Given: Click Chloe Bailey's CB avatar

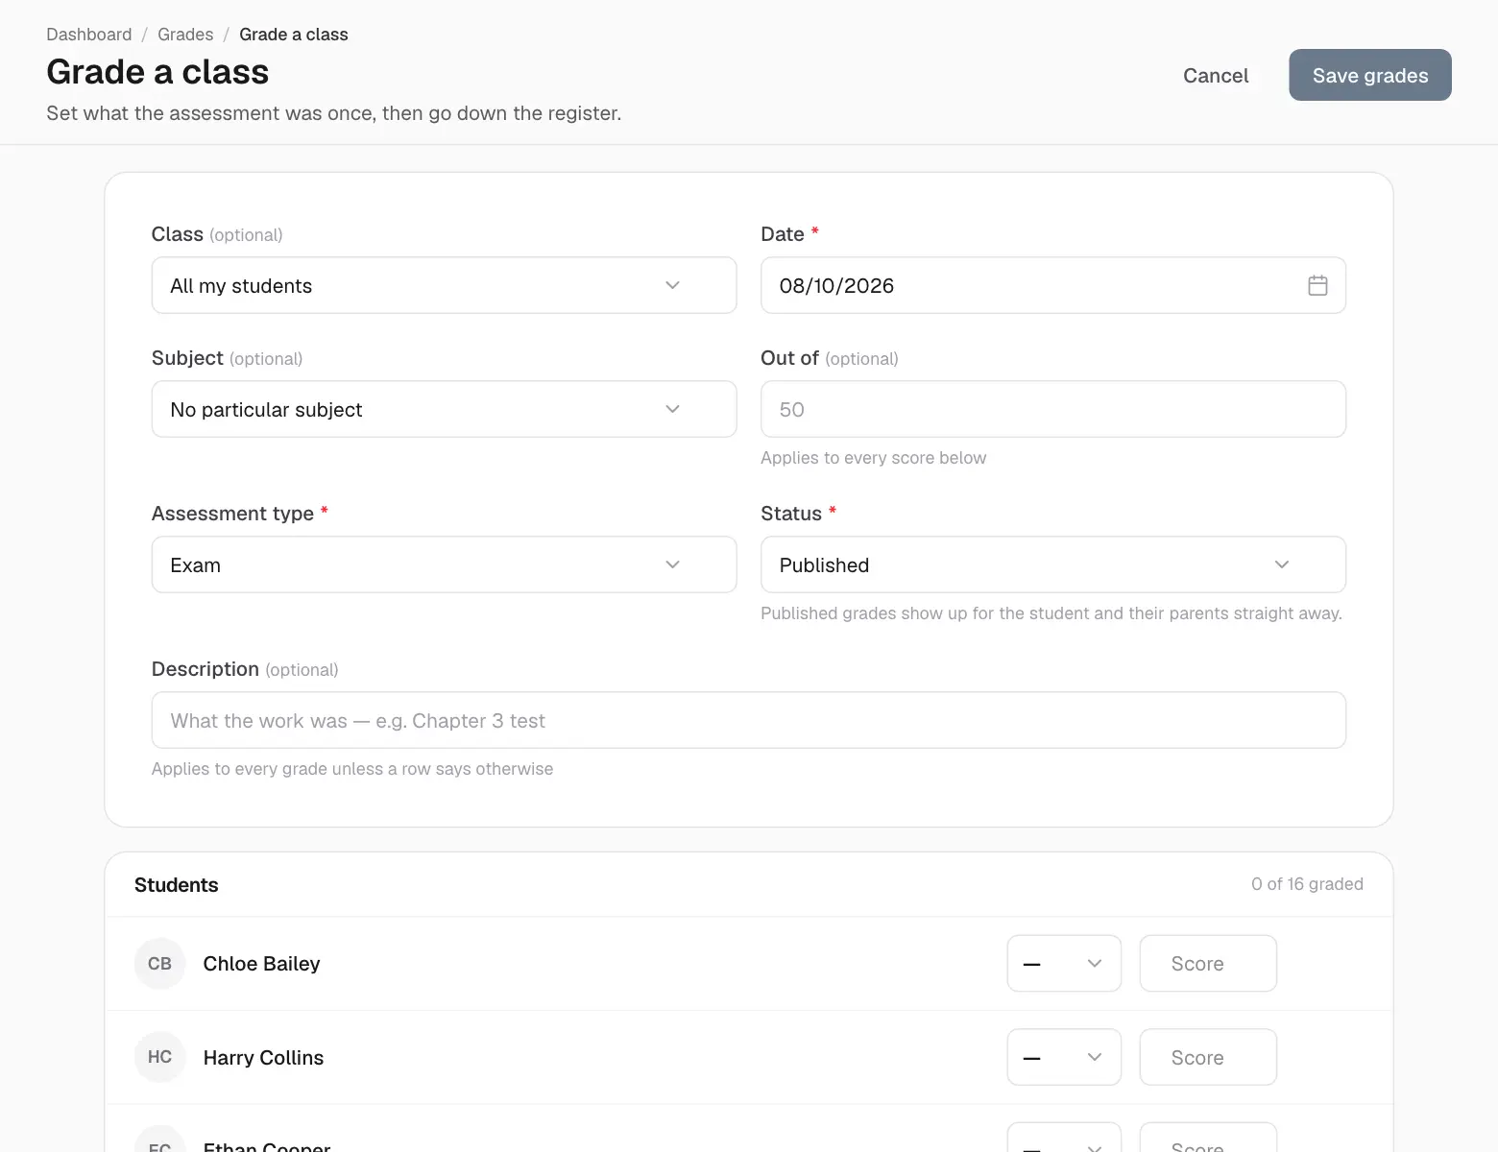Looking at the screenshot, I should tap(159, 963).
